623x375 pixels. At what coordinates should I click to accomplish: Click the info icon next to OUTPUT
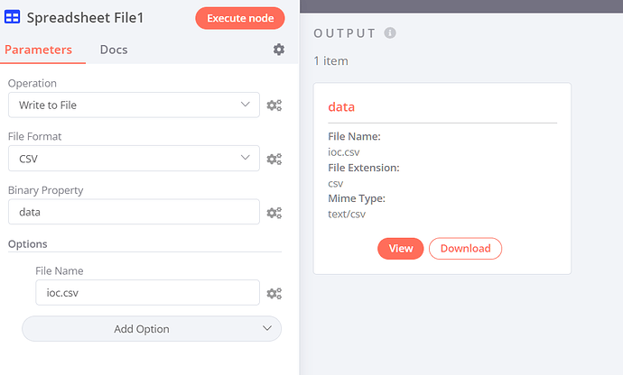tap(390, 33)
